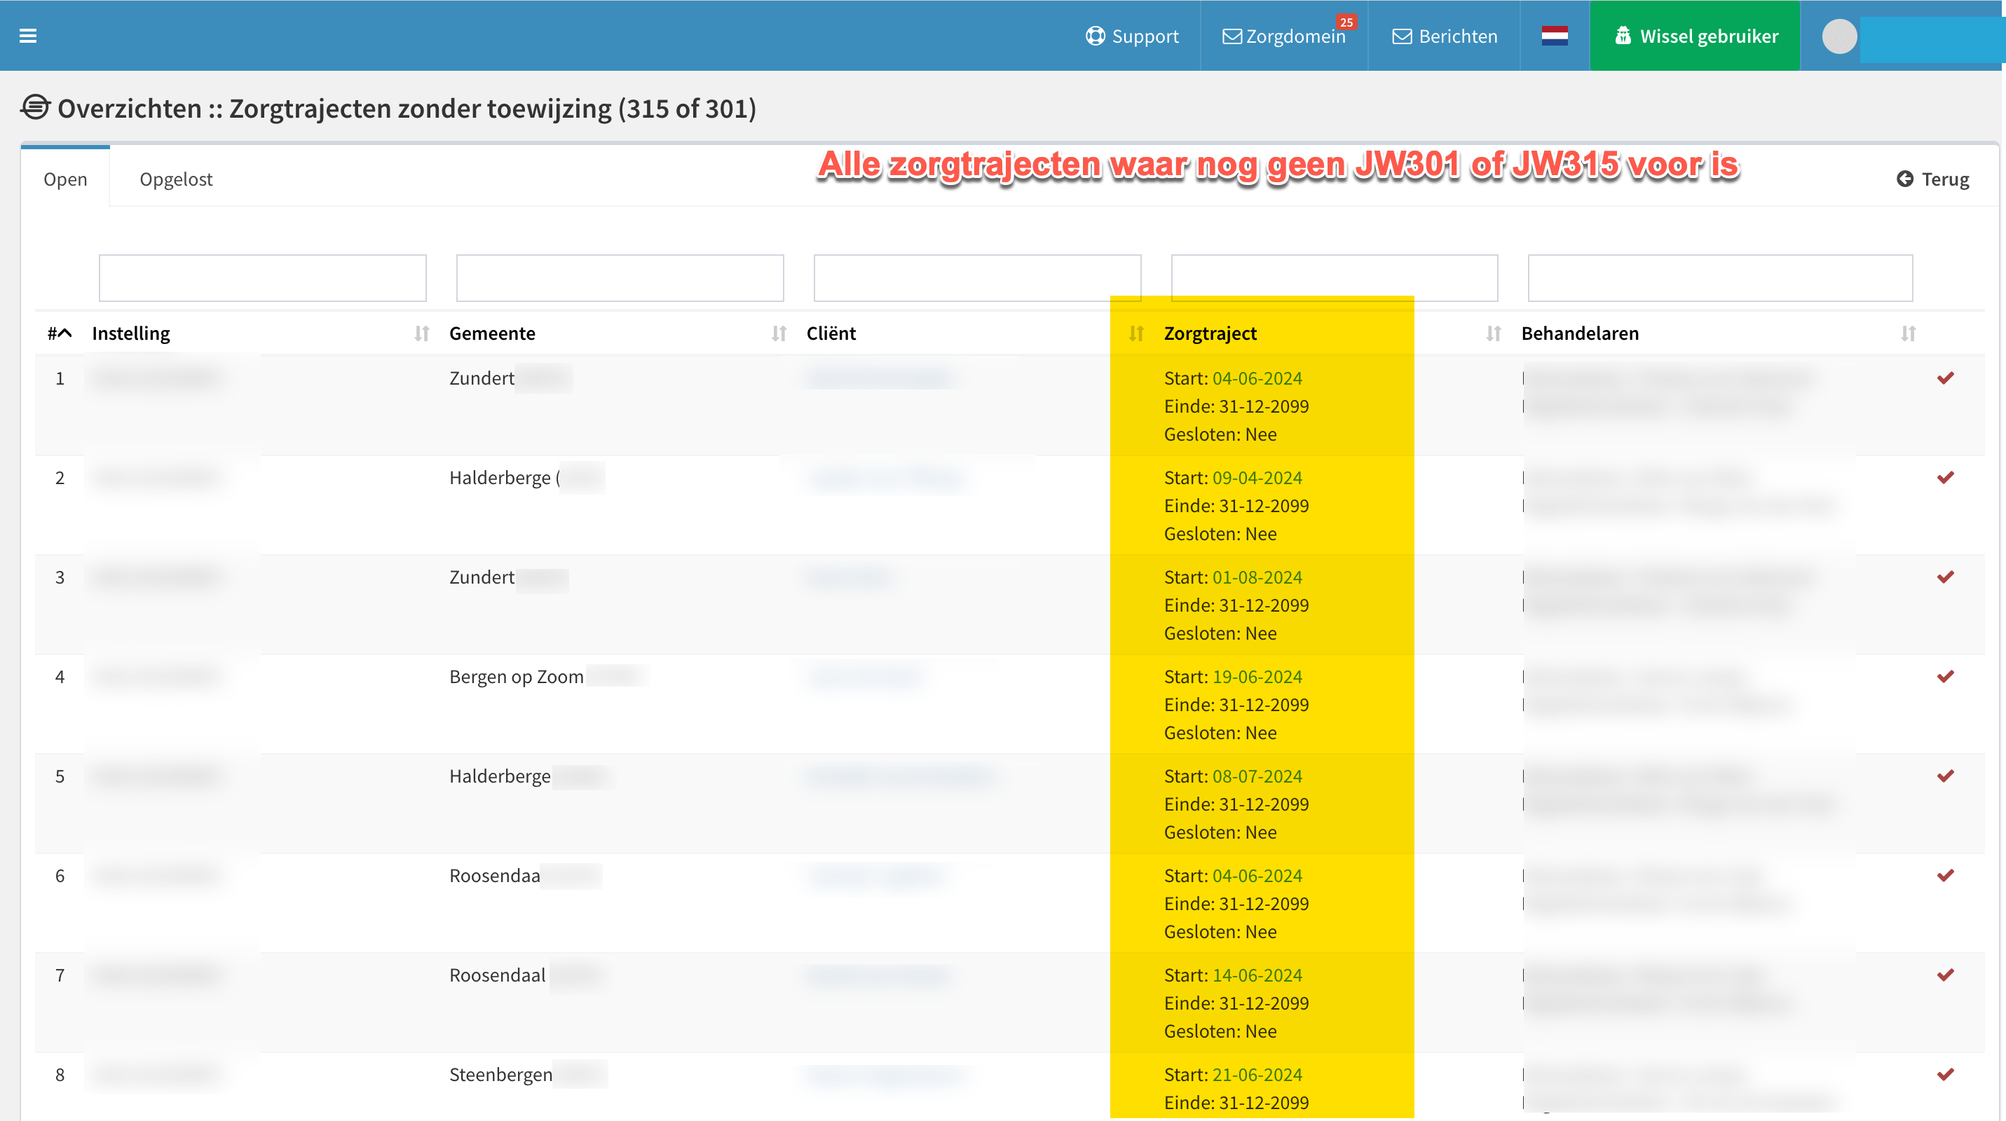Focus the Behandelaren filter field
The width and height of the screenshot is (2006, 1121).
click(1720, 278)
